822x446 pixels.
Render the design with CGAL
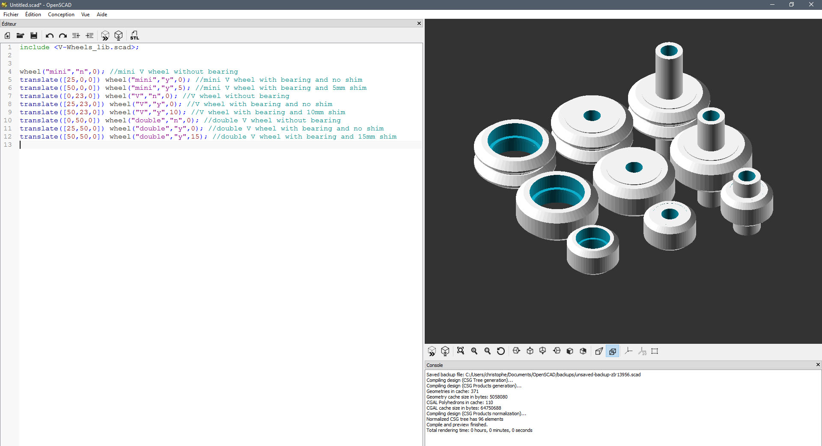tap(119, 35)
